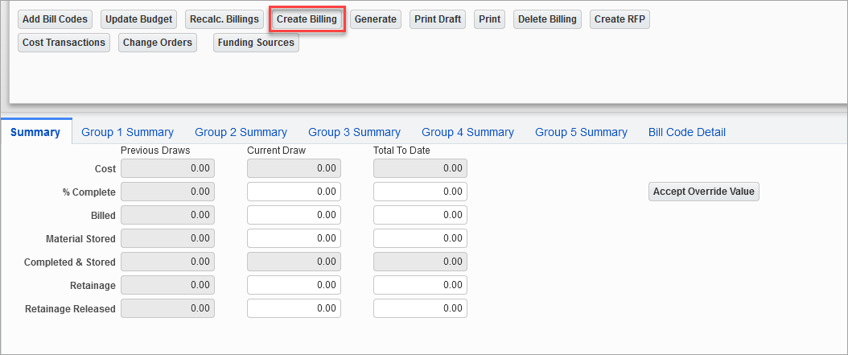Click the Billed Total To Date field
Image resolution: width=848 pixels, height=355 pixels.
tap(420, 215)
